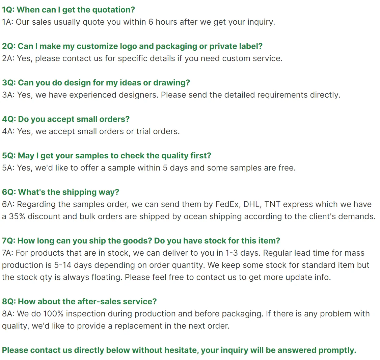380x360 pixels.
Task: Click the answer mentioning experienced designers
Action: coord(171,95)
